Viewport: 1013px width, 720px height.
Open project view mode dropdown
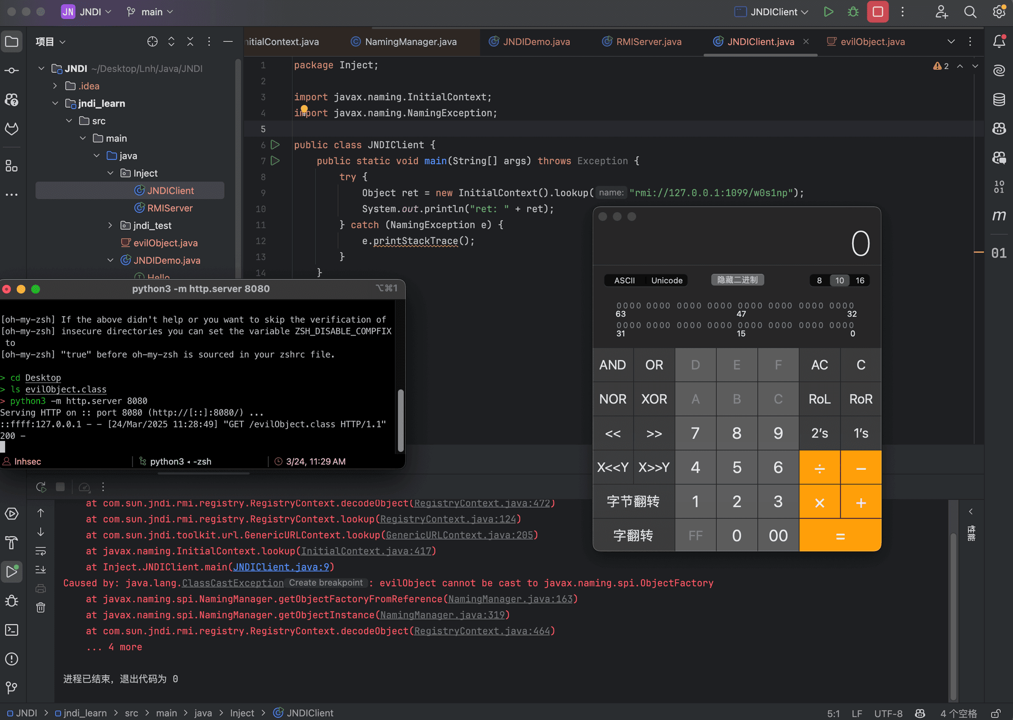pyautogui.click(x=51, y=42)
